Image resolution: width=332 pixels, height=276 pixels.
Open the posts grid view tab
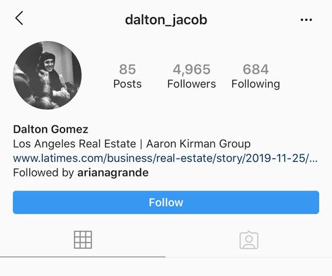pos(83,239)
